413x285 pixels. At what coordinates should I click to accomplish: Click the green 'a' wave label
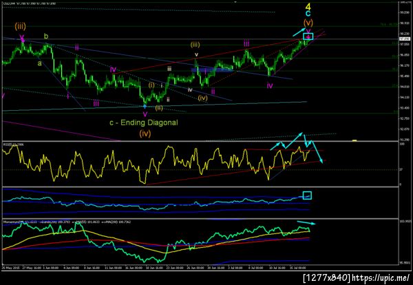tap(39, 63)
